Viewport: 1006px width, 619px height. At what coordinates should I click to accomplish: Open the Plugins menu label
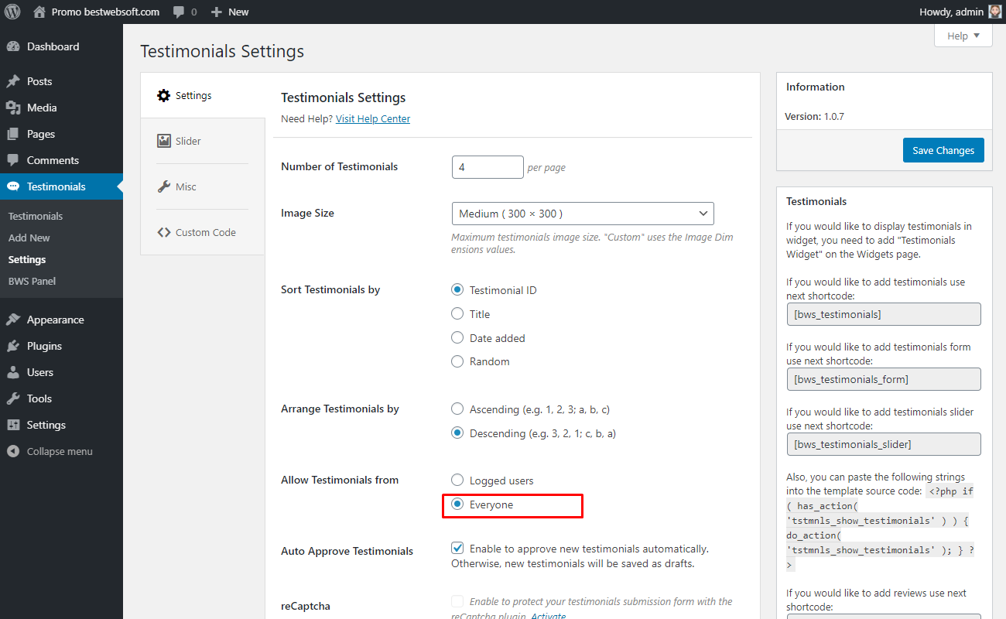tap(44, 346)
